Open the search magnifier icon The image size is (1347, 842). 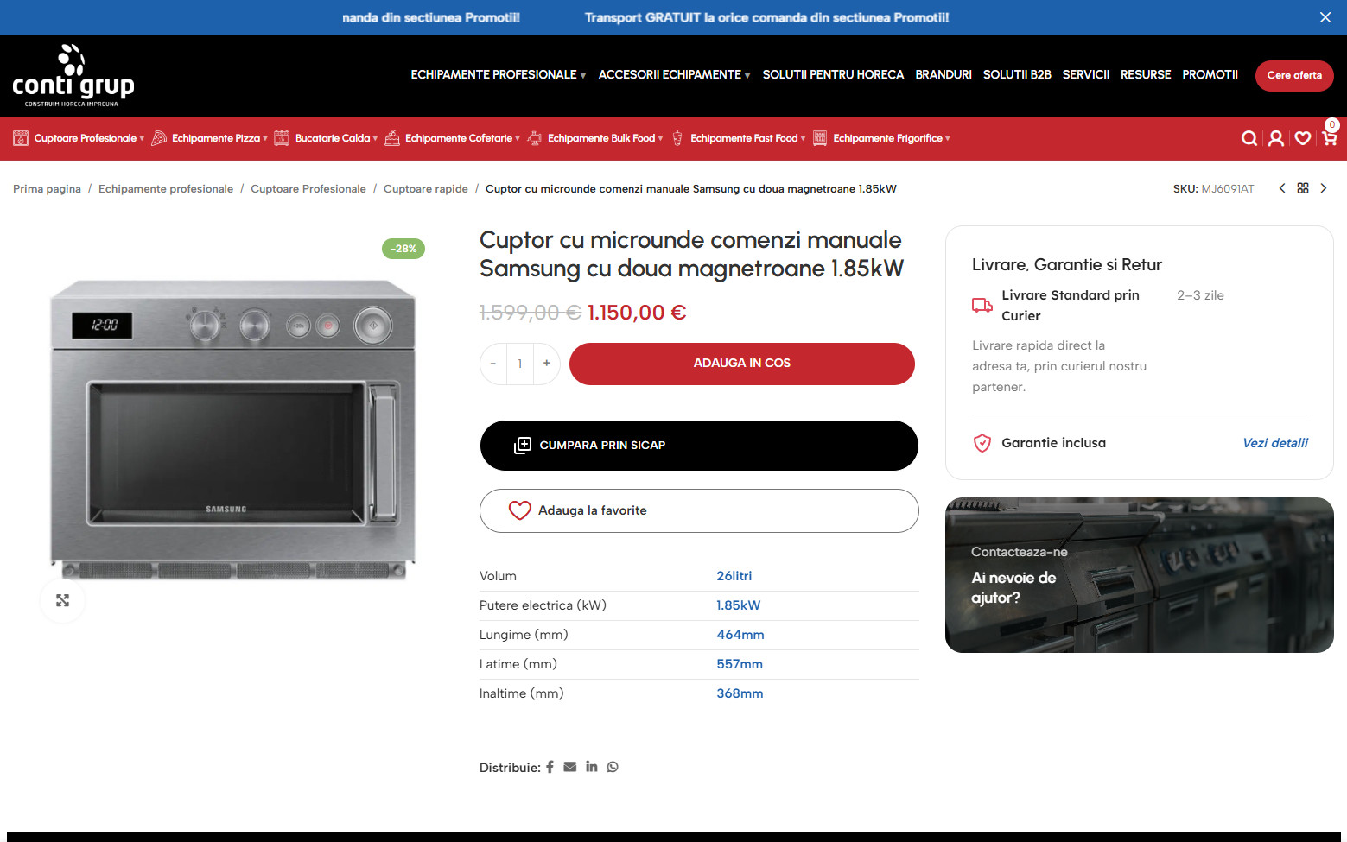1249,138
